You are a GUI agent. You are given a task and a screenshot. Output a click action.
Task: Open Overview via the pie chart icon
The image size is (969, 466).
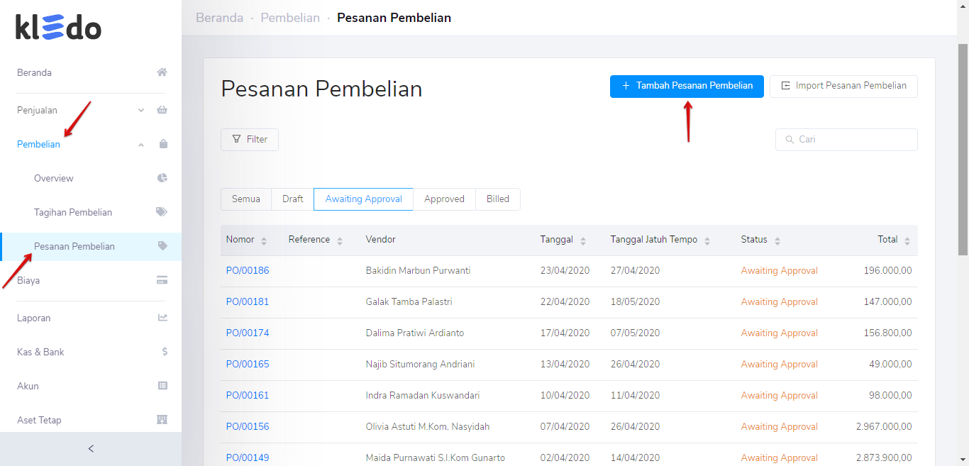[x=162, y=177]
